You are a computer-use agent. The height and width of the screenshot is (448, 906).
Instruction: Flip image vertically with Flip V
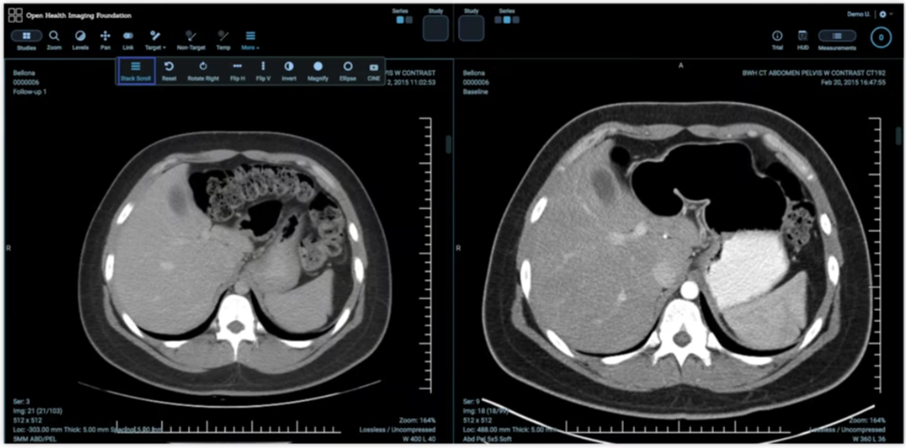pyautogui.click(x=264, y=71)
